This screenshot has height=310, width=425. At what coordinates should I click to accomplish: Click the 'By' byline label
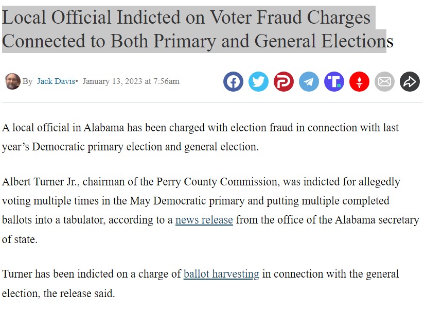click(x=27, y=81)
